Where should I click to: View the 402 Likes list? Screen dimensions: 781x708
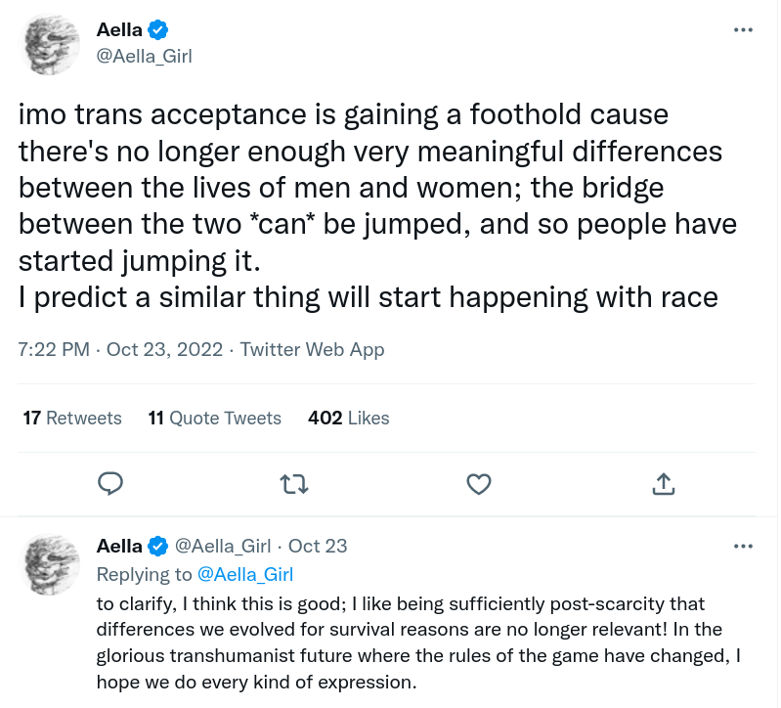[x=349, y=418]
